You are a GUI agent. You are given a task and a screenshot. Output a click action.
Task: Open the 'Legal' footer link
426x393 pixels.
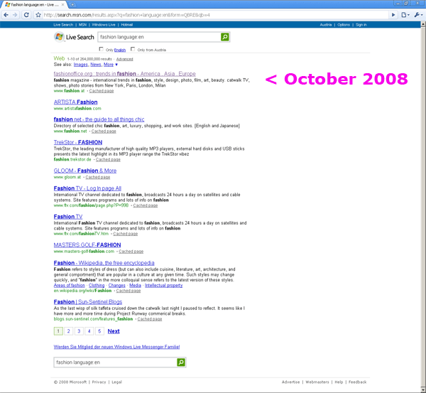pyautogui.click(x=117, y=382)
